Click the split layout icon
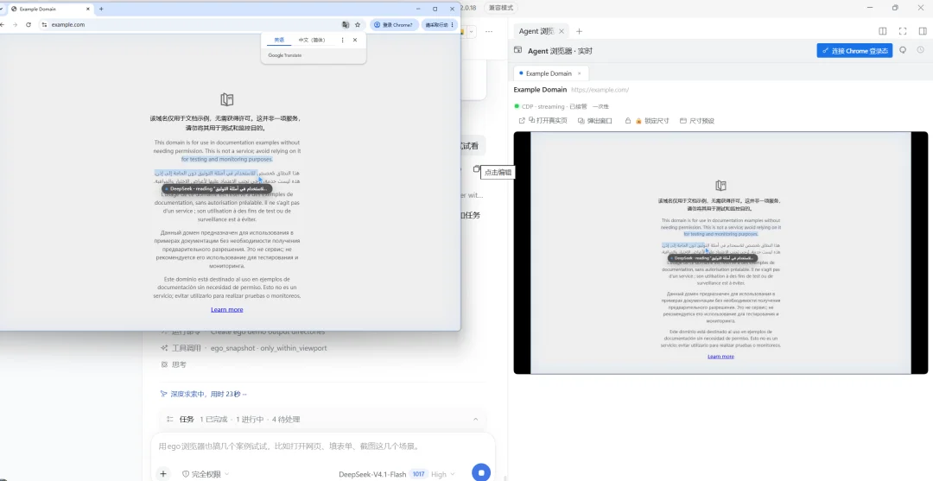 click(883, 31)
